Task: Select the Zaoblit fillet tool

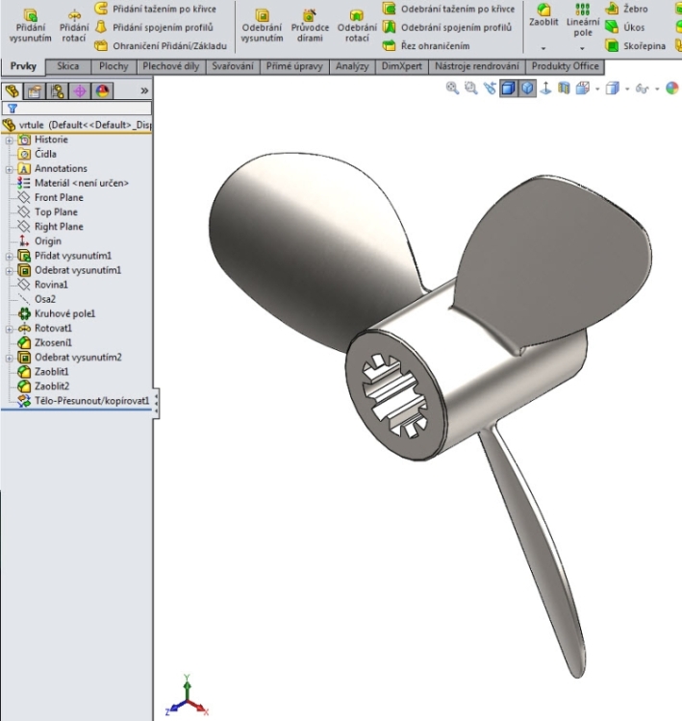Action: tap(543, 15)
